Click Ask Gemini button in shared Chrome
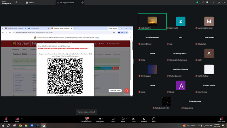This screenshot has height=128, width=227. 113,28
